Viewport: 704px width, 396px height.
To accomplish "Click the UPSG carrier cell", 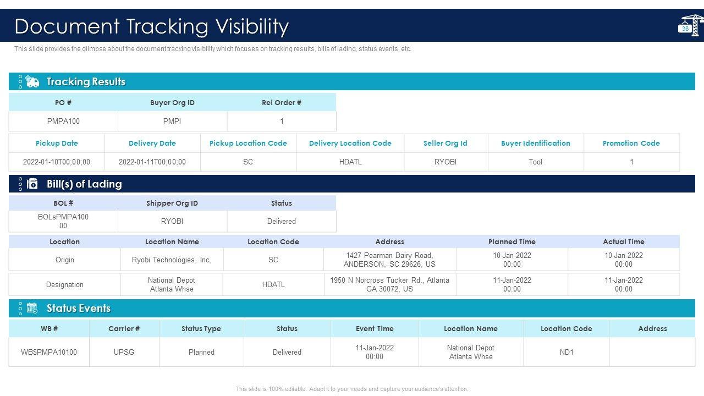I will [124, 352].
